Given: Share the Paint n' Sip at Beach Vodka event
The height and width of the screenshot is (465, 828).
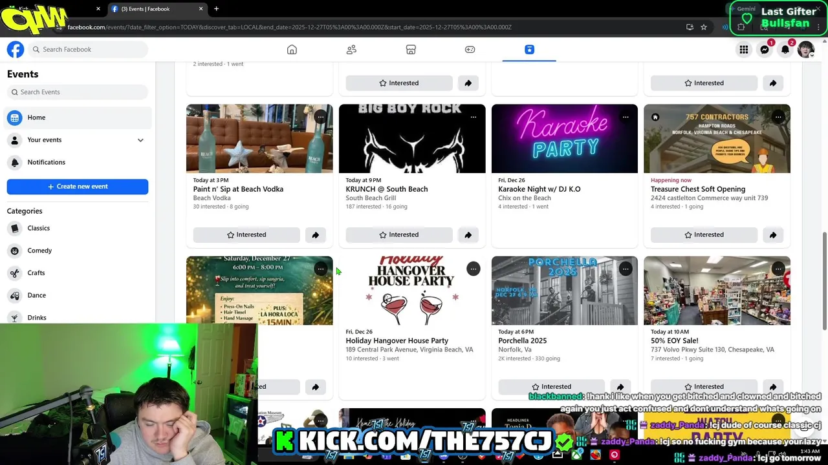Looking at the screenshot, I should 316,234.
